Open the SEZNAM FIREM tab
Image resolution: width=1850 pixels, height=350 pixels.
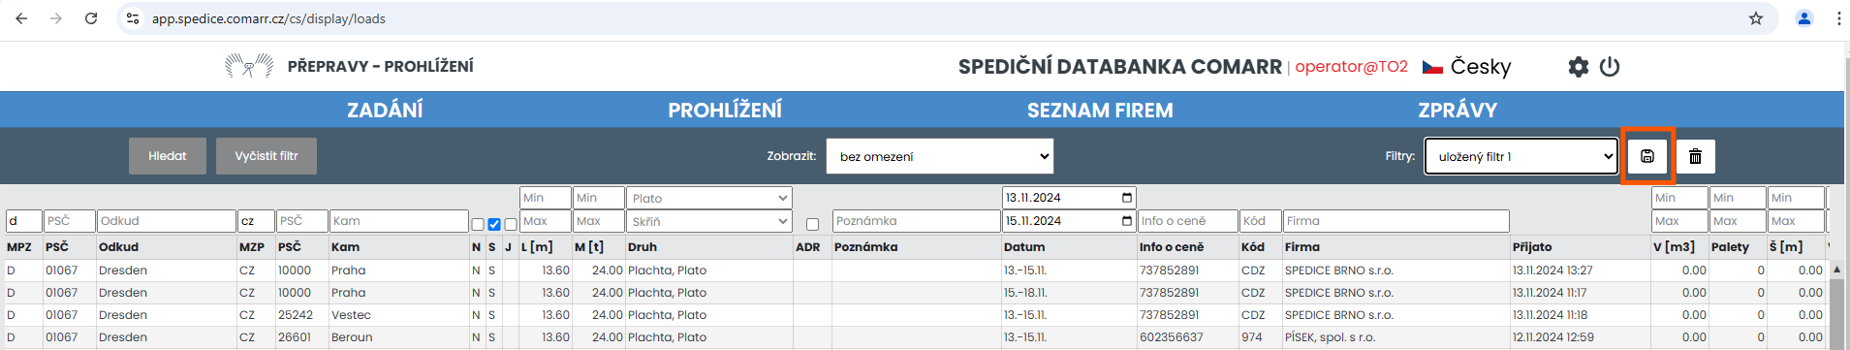1100,110
